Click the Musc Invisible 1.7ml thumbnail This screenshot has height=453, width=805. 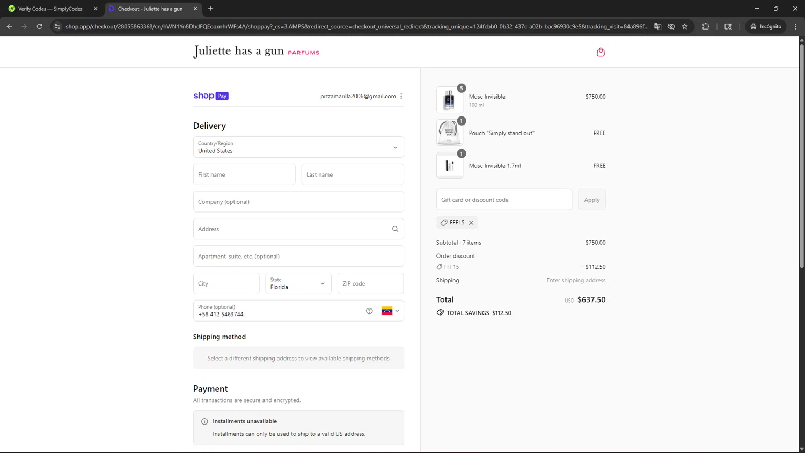(x=450, y=165)
